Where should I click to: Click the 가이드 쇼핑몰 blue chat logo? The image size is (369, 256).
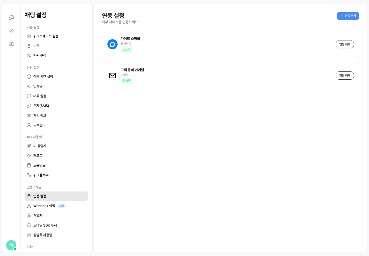pos(112,44)
